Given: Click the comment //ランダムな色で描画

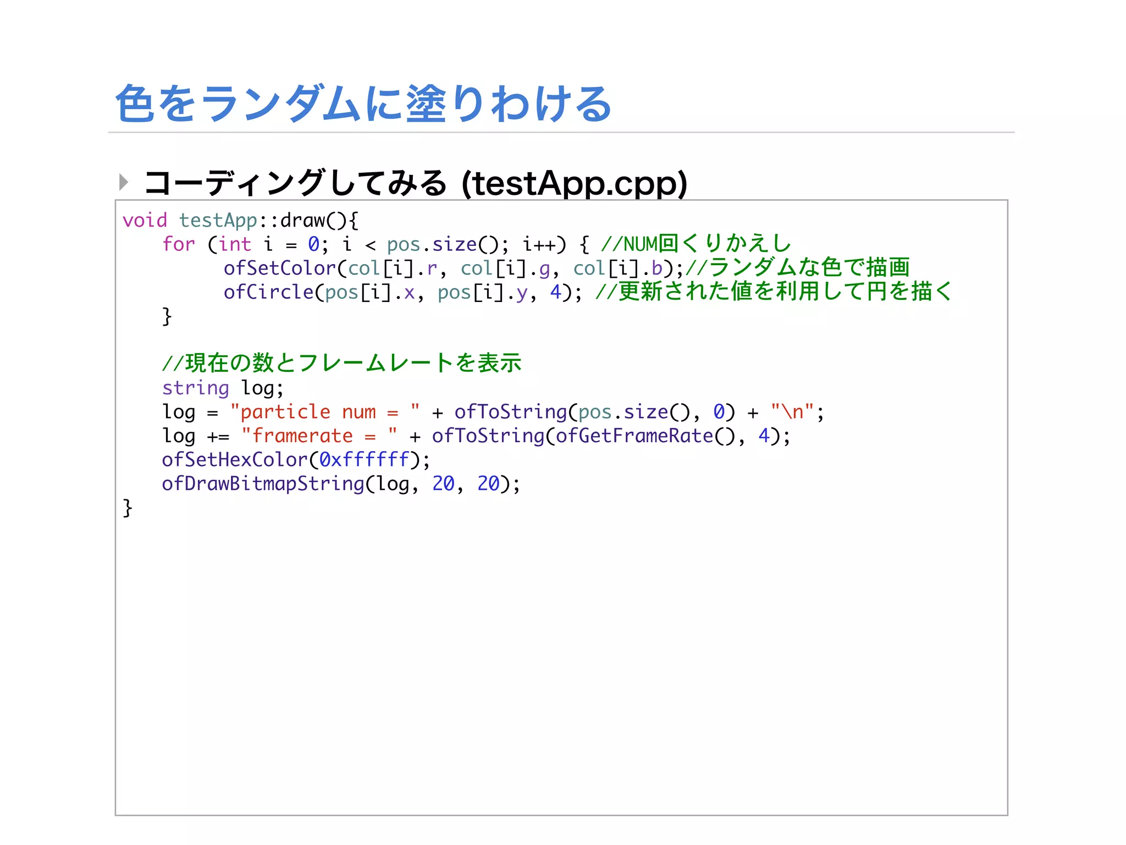Looking at the screenshot, I should tap(798, 268).
